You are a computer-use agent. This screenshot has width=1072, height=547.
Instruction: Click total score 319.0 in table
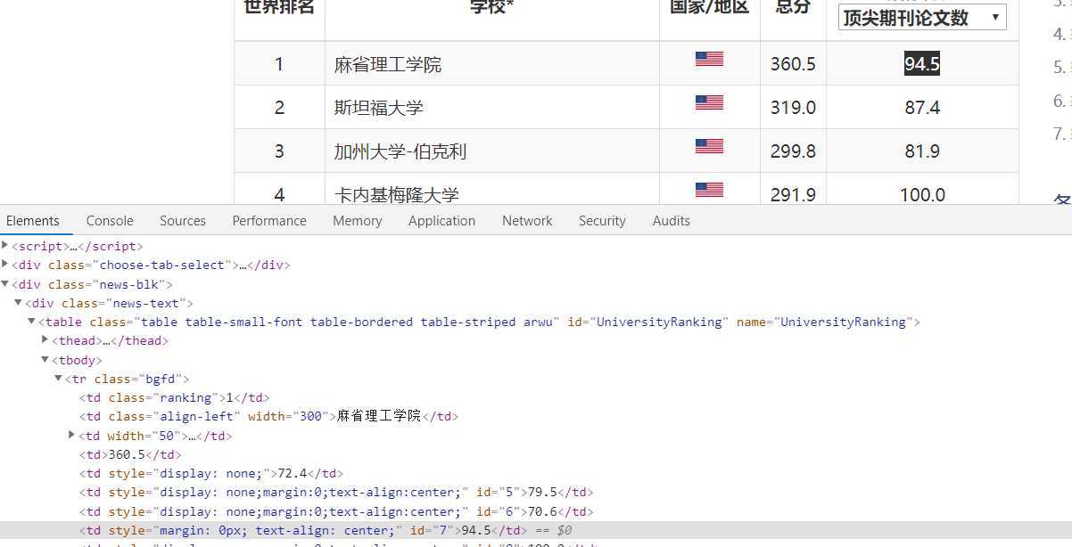(x=793, y=108)
